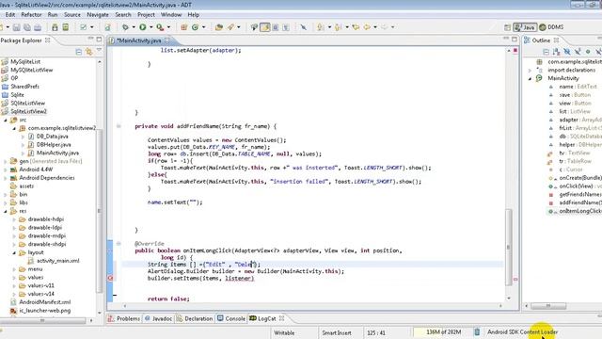The image size is (602, 339).
Task: Open the Debug button dropdown arrow
Action: pyautogui.click(x=134, y=27)
